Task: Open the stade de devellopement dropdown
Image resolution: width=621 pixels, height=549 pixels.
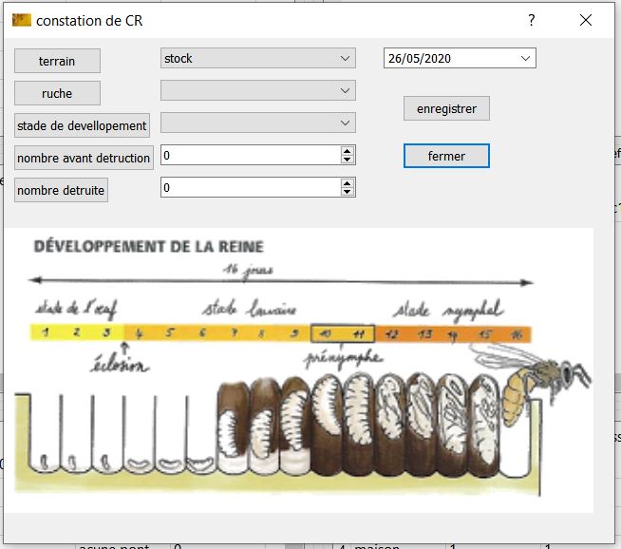Action: (x=258, y=123)
